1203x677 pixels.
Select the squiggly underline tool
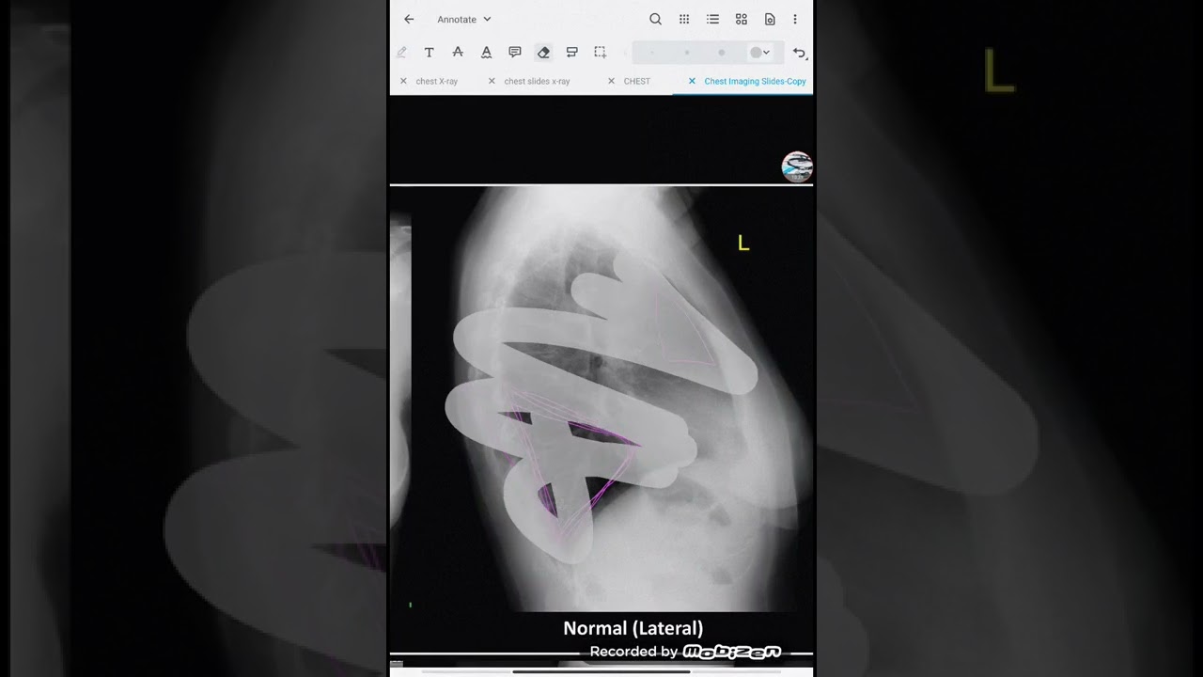486,53
